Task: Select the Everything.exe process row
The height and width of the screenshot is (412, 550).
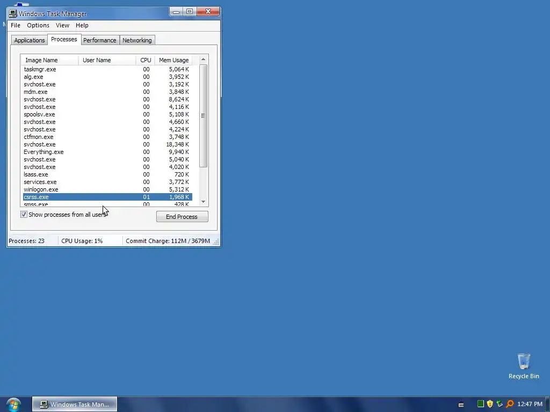Action: click(107, 152)
